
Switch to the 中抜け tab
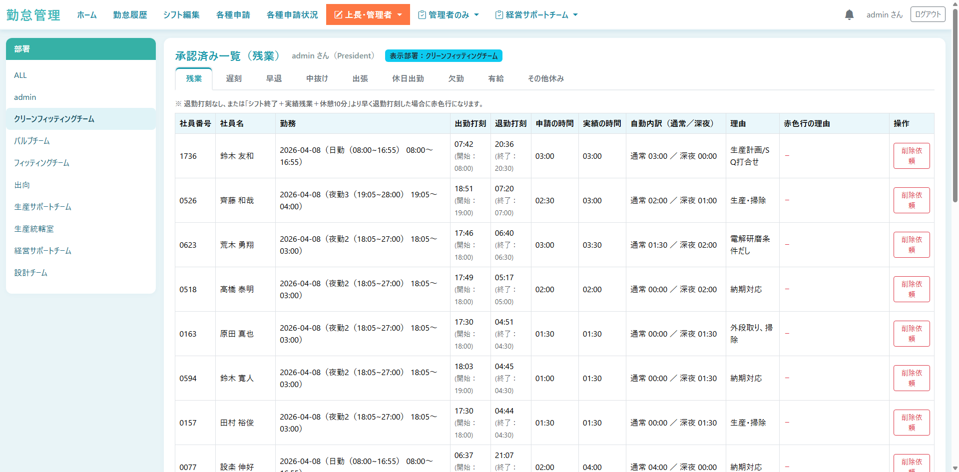(x=317, y=78)
